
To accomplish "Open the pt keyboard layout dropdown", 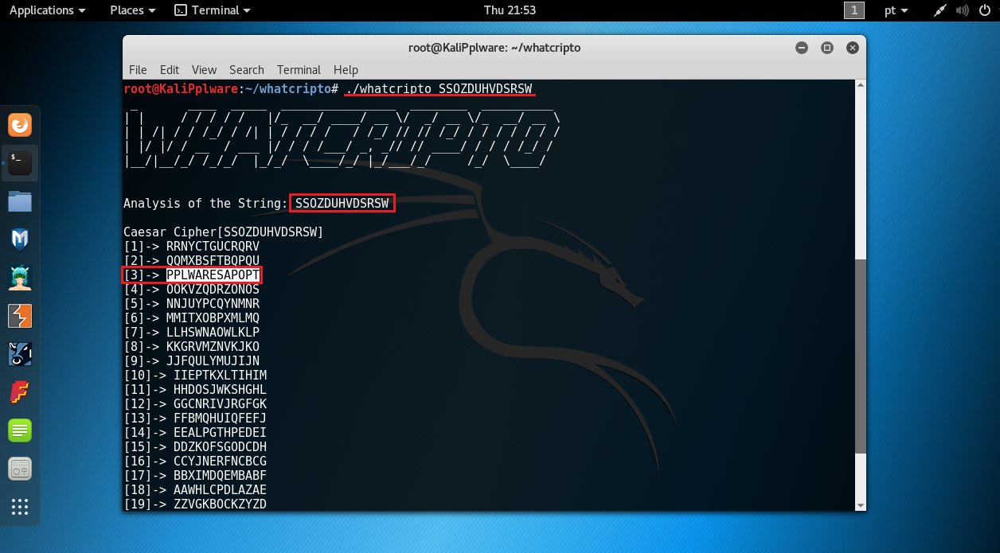I will (x=897, y=10).
